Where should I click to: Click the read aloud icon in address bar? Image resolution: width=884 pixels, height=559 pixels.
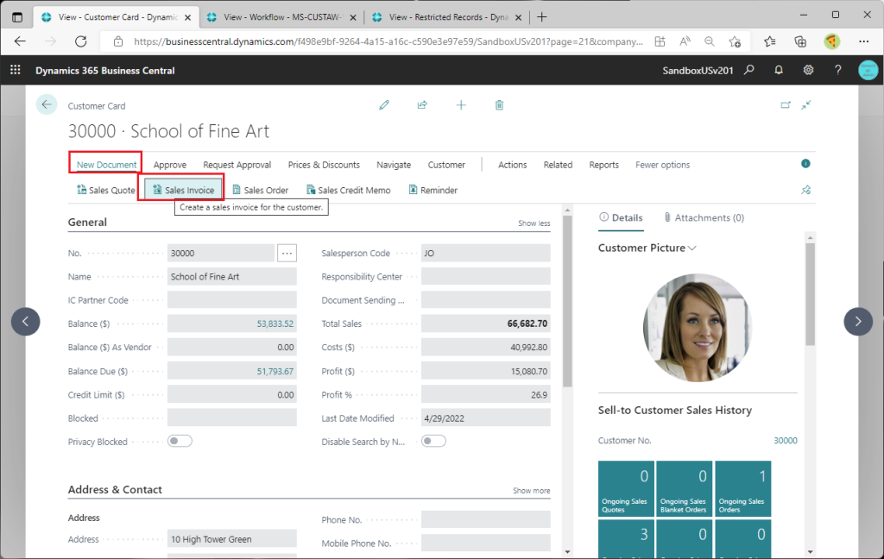click(685, 41)
